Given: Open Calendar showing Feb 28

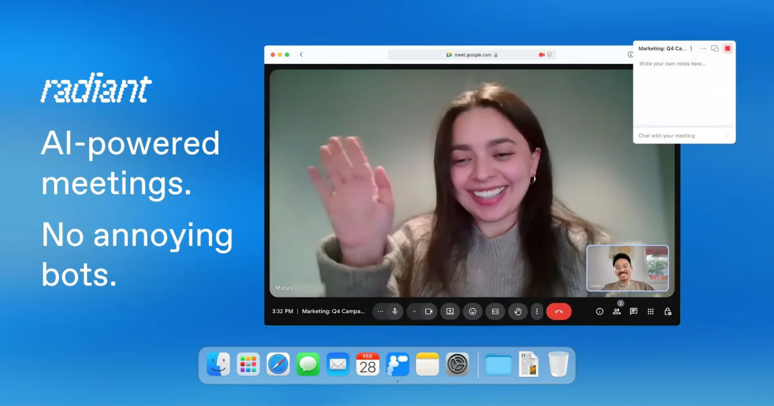Looking at the screenshot, I should (368, 364).
